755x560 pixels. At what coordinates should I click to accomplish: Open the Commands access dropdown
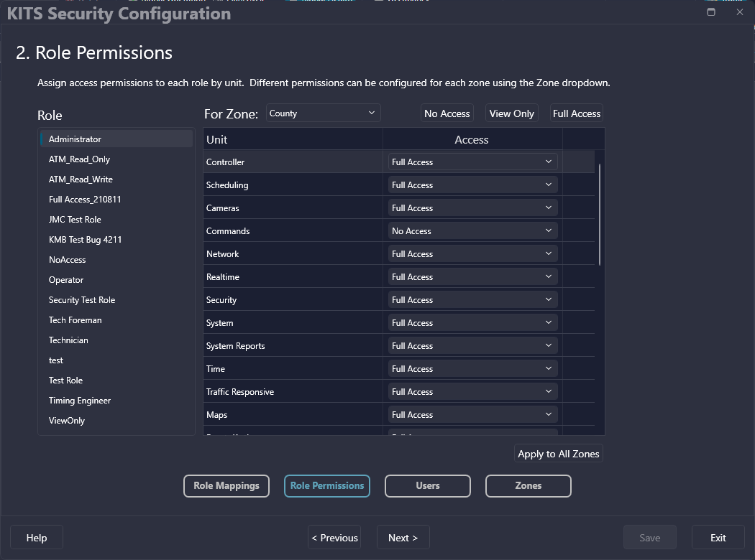point(472,231)
